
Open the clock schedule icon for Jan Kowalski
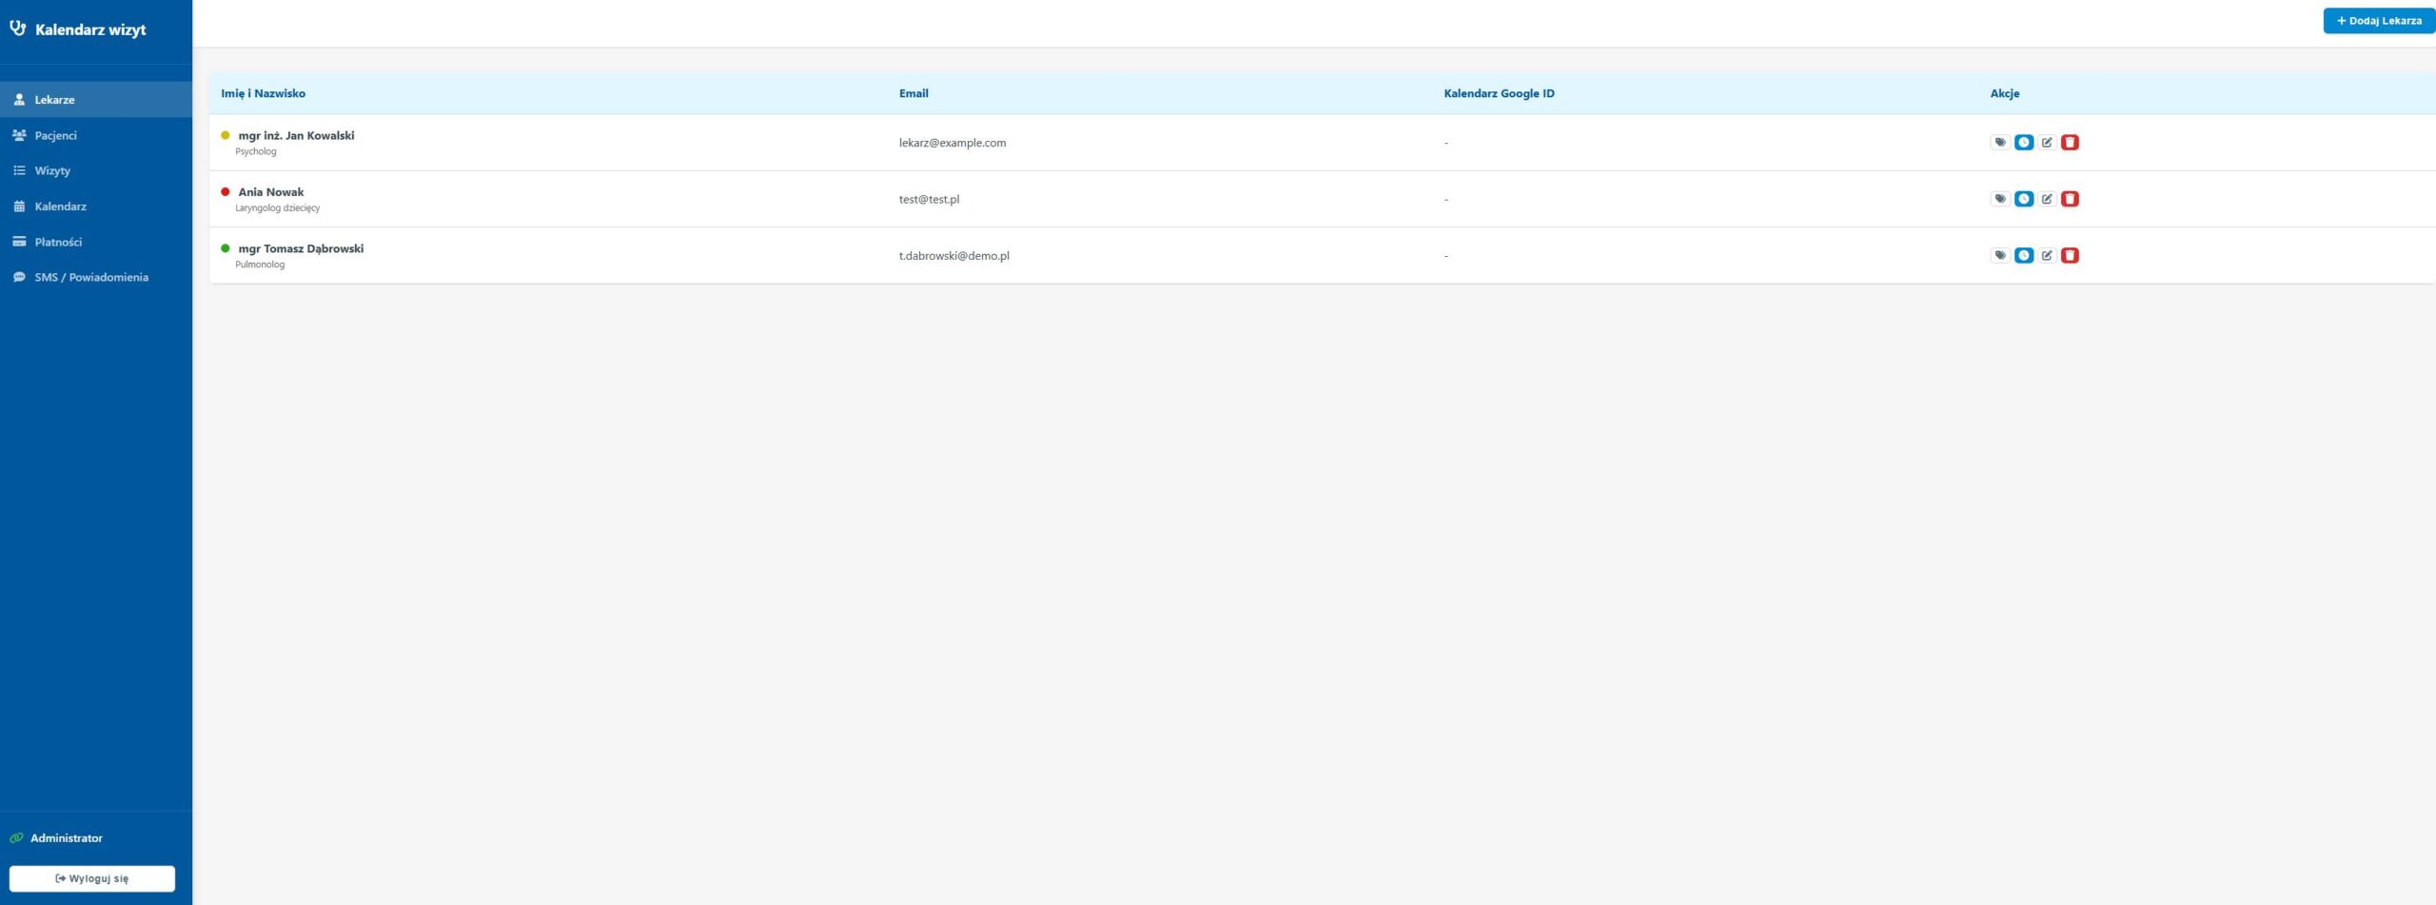[x=2023, y=143]
